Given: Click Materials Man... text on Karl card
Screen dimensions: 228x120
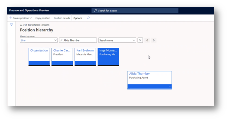Looking at the screenshot, I should pyautogui.click(x=85, y=54).
